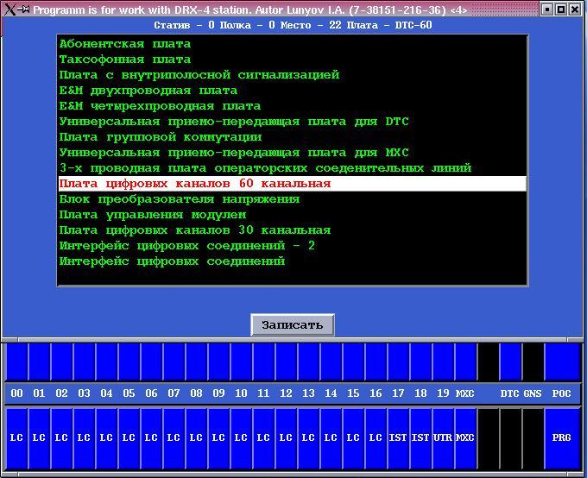Select the LC board under slot 06
Viewport: 587px width, 478px height.
(151, 438)
